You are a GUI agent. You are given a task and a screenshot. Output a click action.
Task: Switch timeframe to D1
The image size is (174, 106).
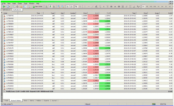(x=166, y=7)
